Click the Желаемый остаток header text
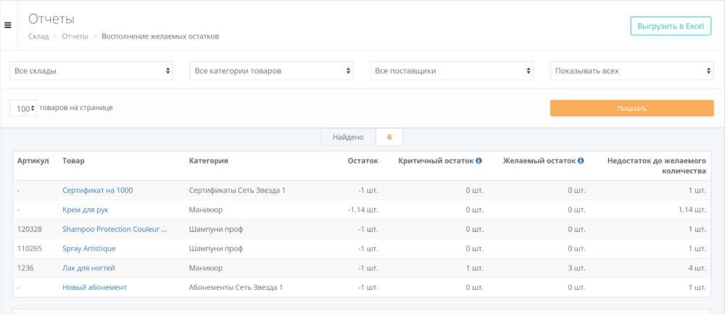This screenshot has width=725, height=314. click(x=539, y=161)
